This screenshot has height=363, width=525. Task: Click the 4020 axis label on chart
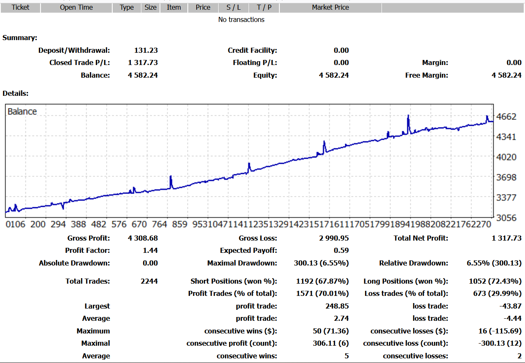pyautogui.click(x=506, y=157)
